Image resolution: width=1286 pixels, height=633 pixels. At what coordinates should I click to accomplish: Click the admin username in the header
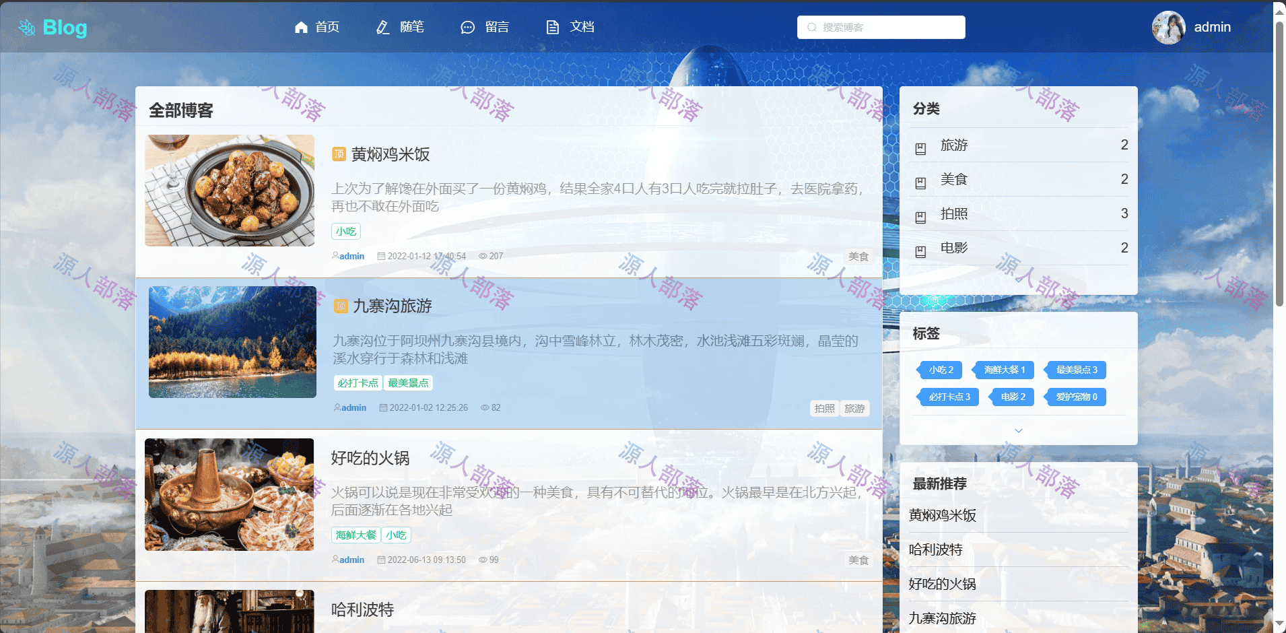[x=1213, y=28]
